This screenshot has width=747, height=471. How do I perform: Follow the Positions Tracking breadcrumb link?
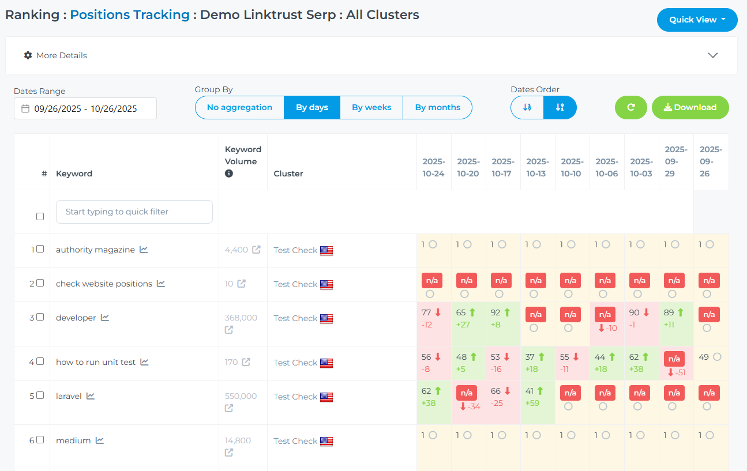pos(130,15)
